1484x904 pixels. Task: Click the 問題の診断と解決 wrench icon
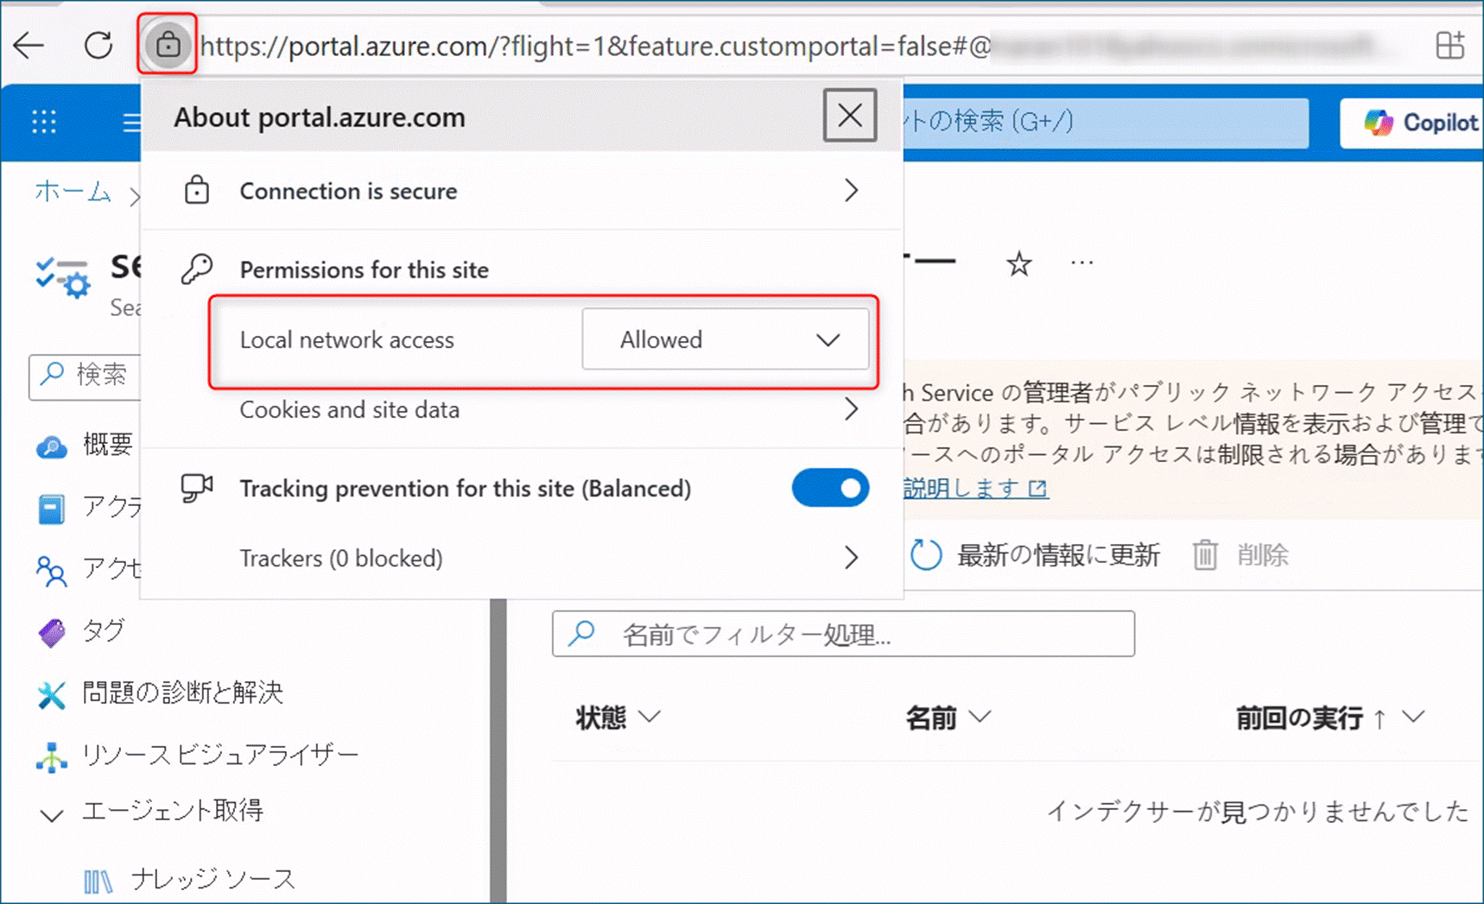pyautogui.click(x=52, y=692)
